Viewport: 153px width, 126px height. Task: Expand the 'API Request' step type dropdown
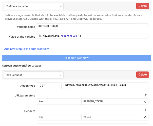pos(34,75)
